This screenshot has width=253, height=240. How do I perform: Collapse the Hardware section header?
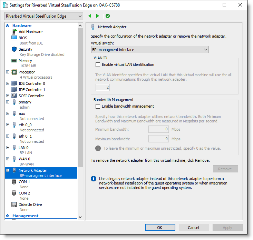point(8,26)
